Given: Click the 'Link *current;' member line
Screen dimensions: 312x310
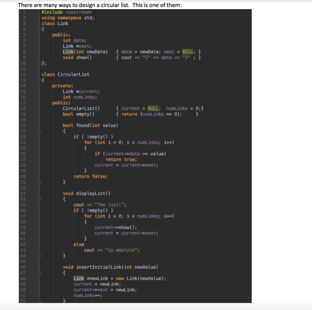Looking at the screenshot, I should point(81,91).
